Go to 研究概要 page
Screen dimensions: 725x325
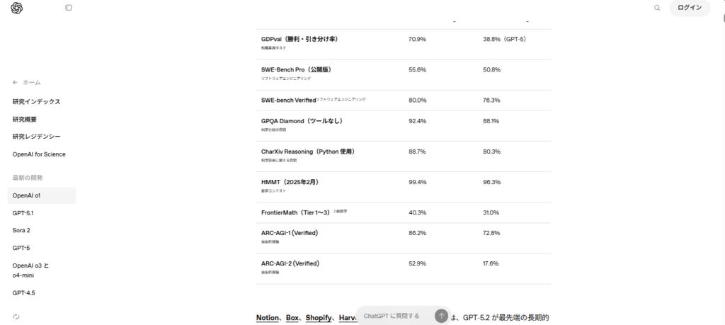(x=25, y=120)
